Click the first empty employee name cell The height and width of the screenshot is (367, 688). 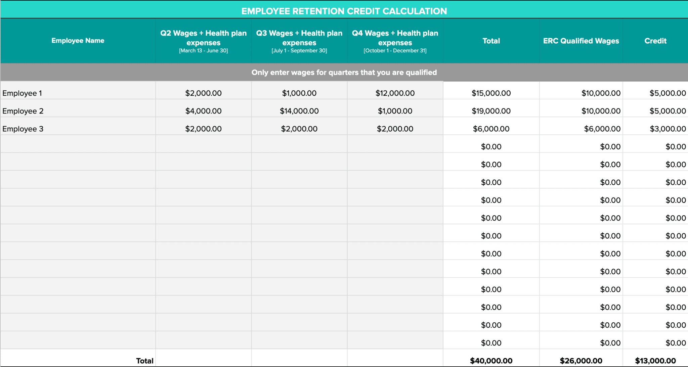click(77, 146)
